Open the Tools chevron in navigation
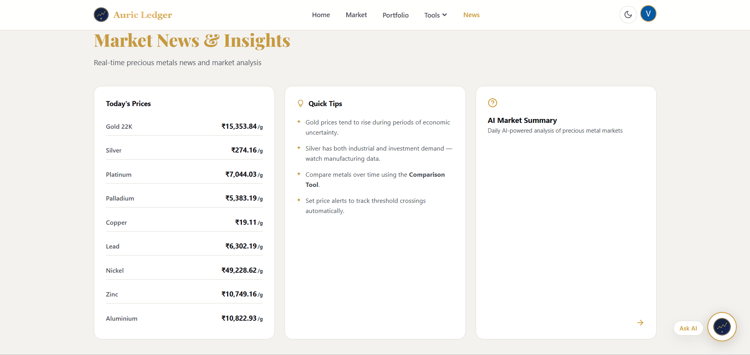750x355 pixels. point(445,15)
